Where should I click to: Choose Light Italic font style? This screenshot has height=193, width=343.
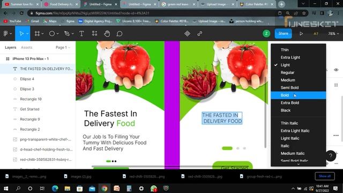(x=299, y=138)
